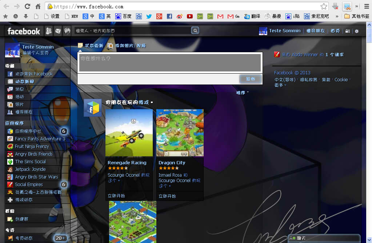372x243 pixels.
Task: Click the browser back arrow
Action: click(7, 7)
